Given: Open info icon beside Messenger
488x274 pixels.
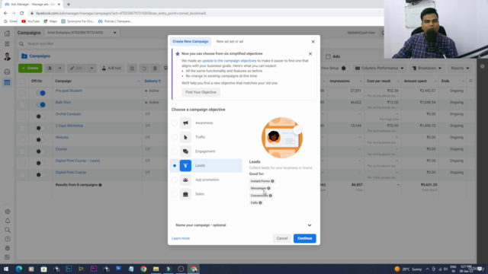Looking at the screenshot, I should coord(268,188).
